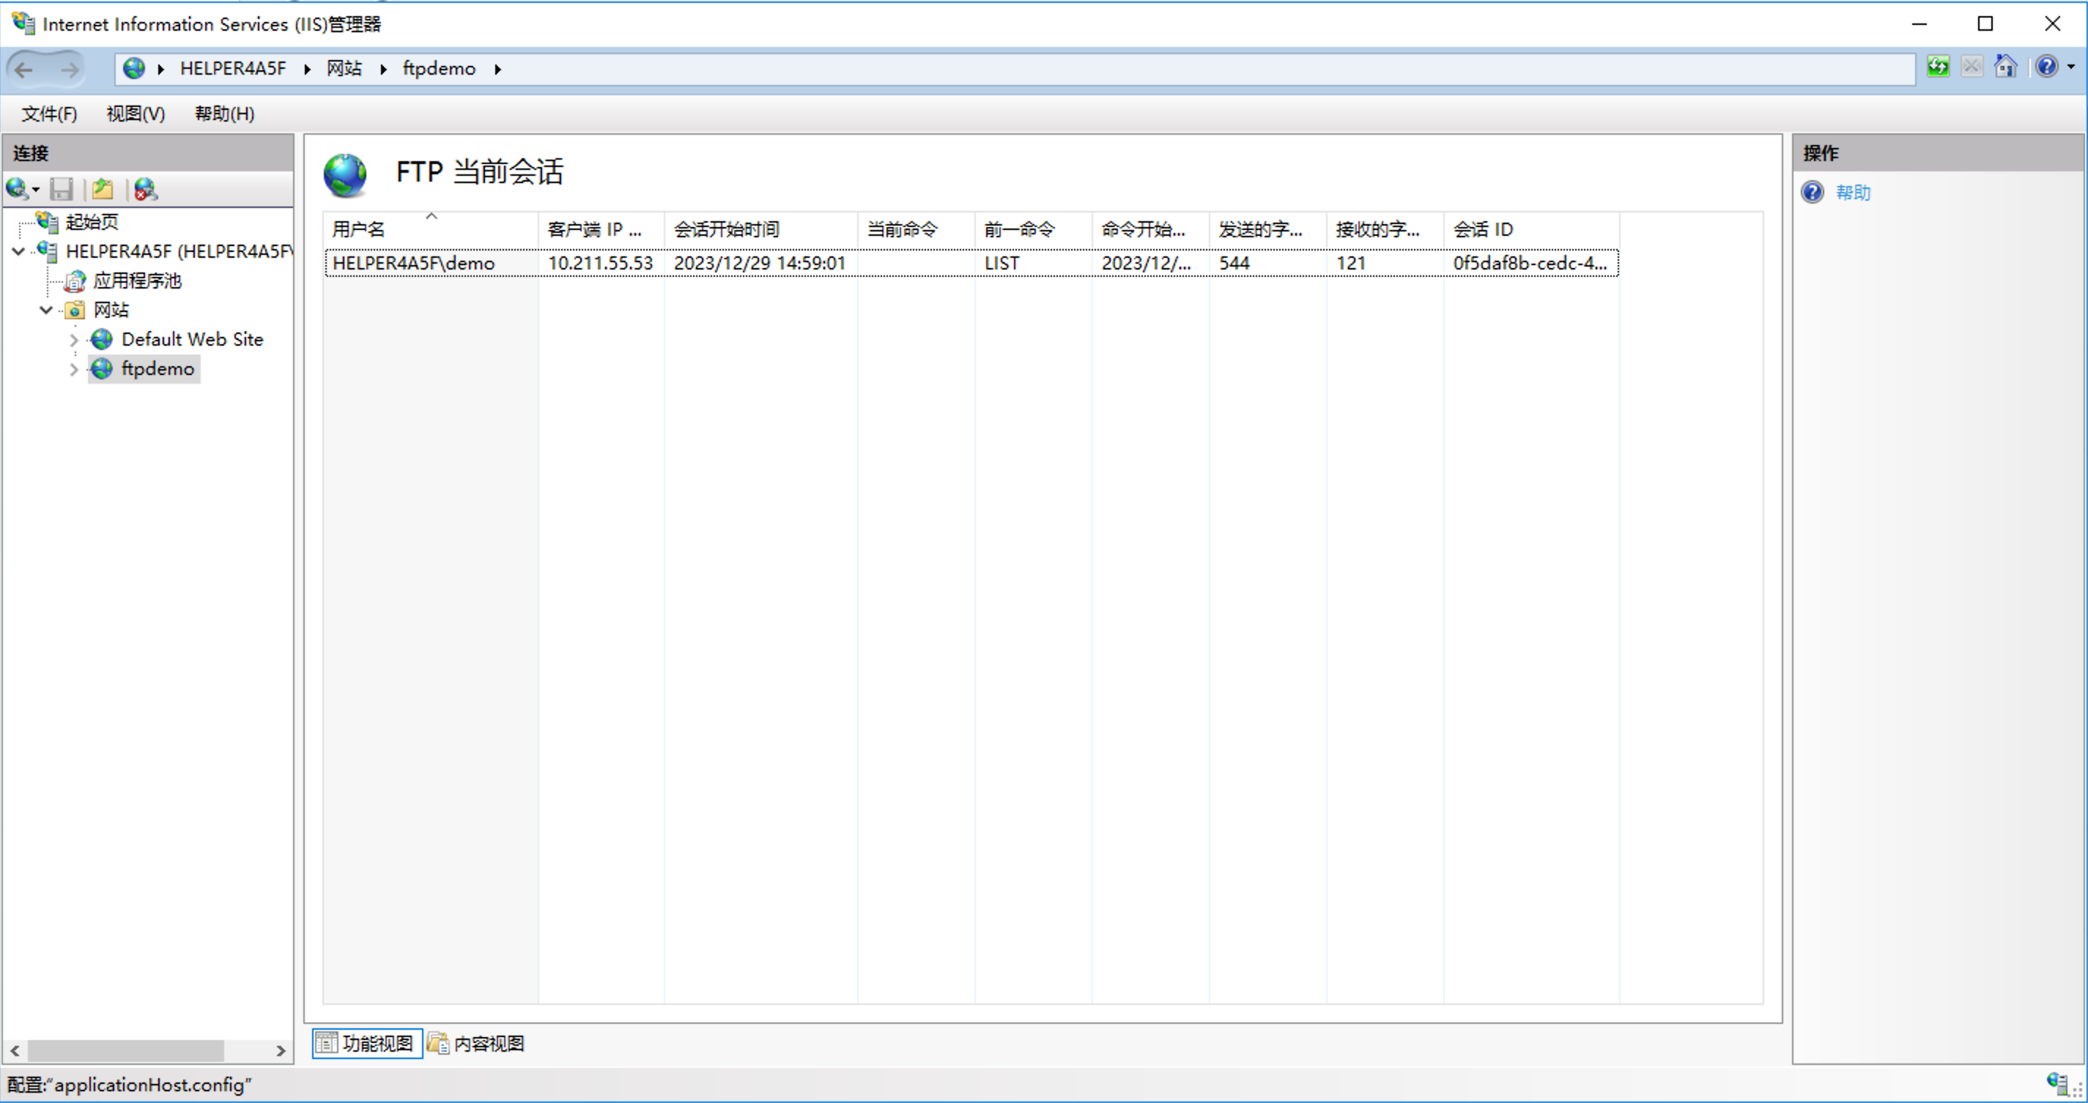Click the 帮助 link in Actions pane
Screen dimensions: 2088x1103
coord(1852,193)
